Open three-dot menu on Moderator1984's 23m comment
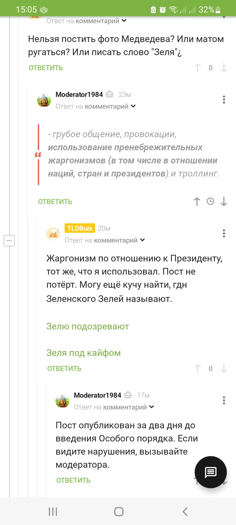Screen dimensions: 236x525 (224, 100)
